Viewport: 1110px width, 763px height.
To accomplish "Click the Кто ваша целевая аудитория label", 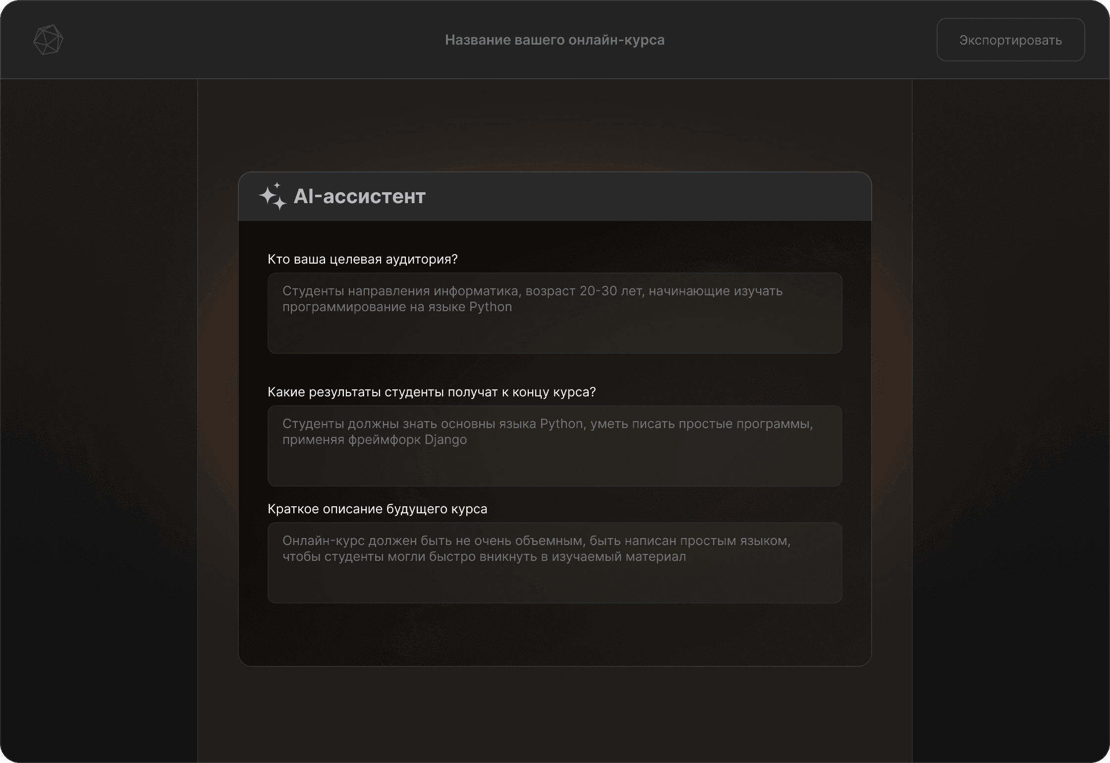I will (362, 259).
